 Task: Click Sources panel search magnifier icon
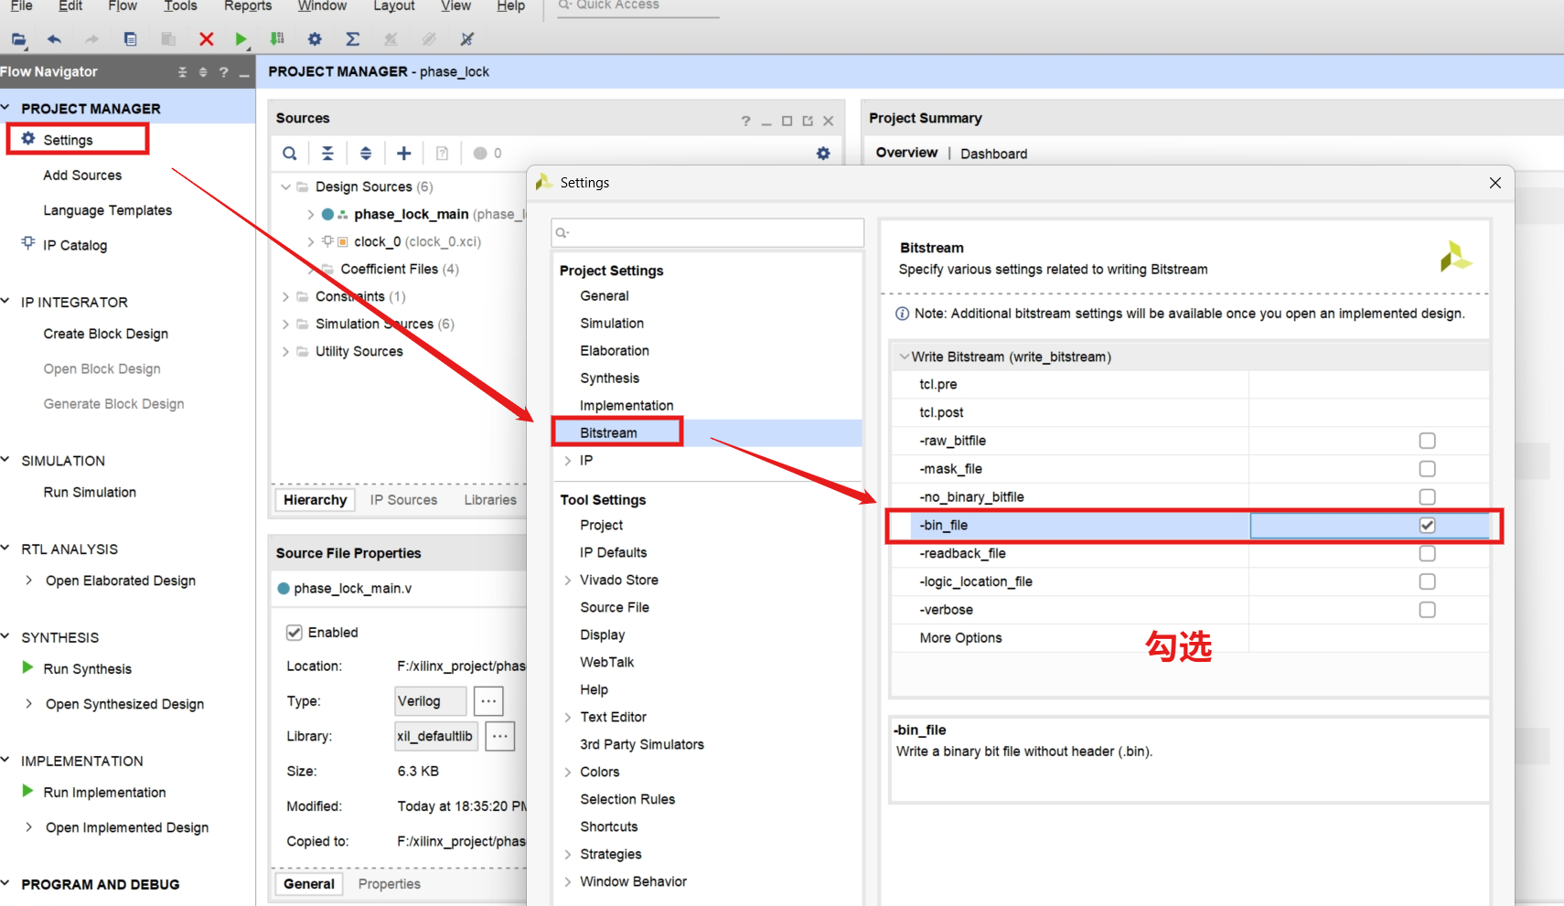(x=289, y=154)
